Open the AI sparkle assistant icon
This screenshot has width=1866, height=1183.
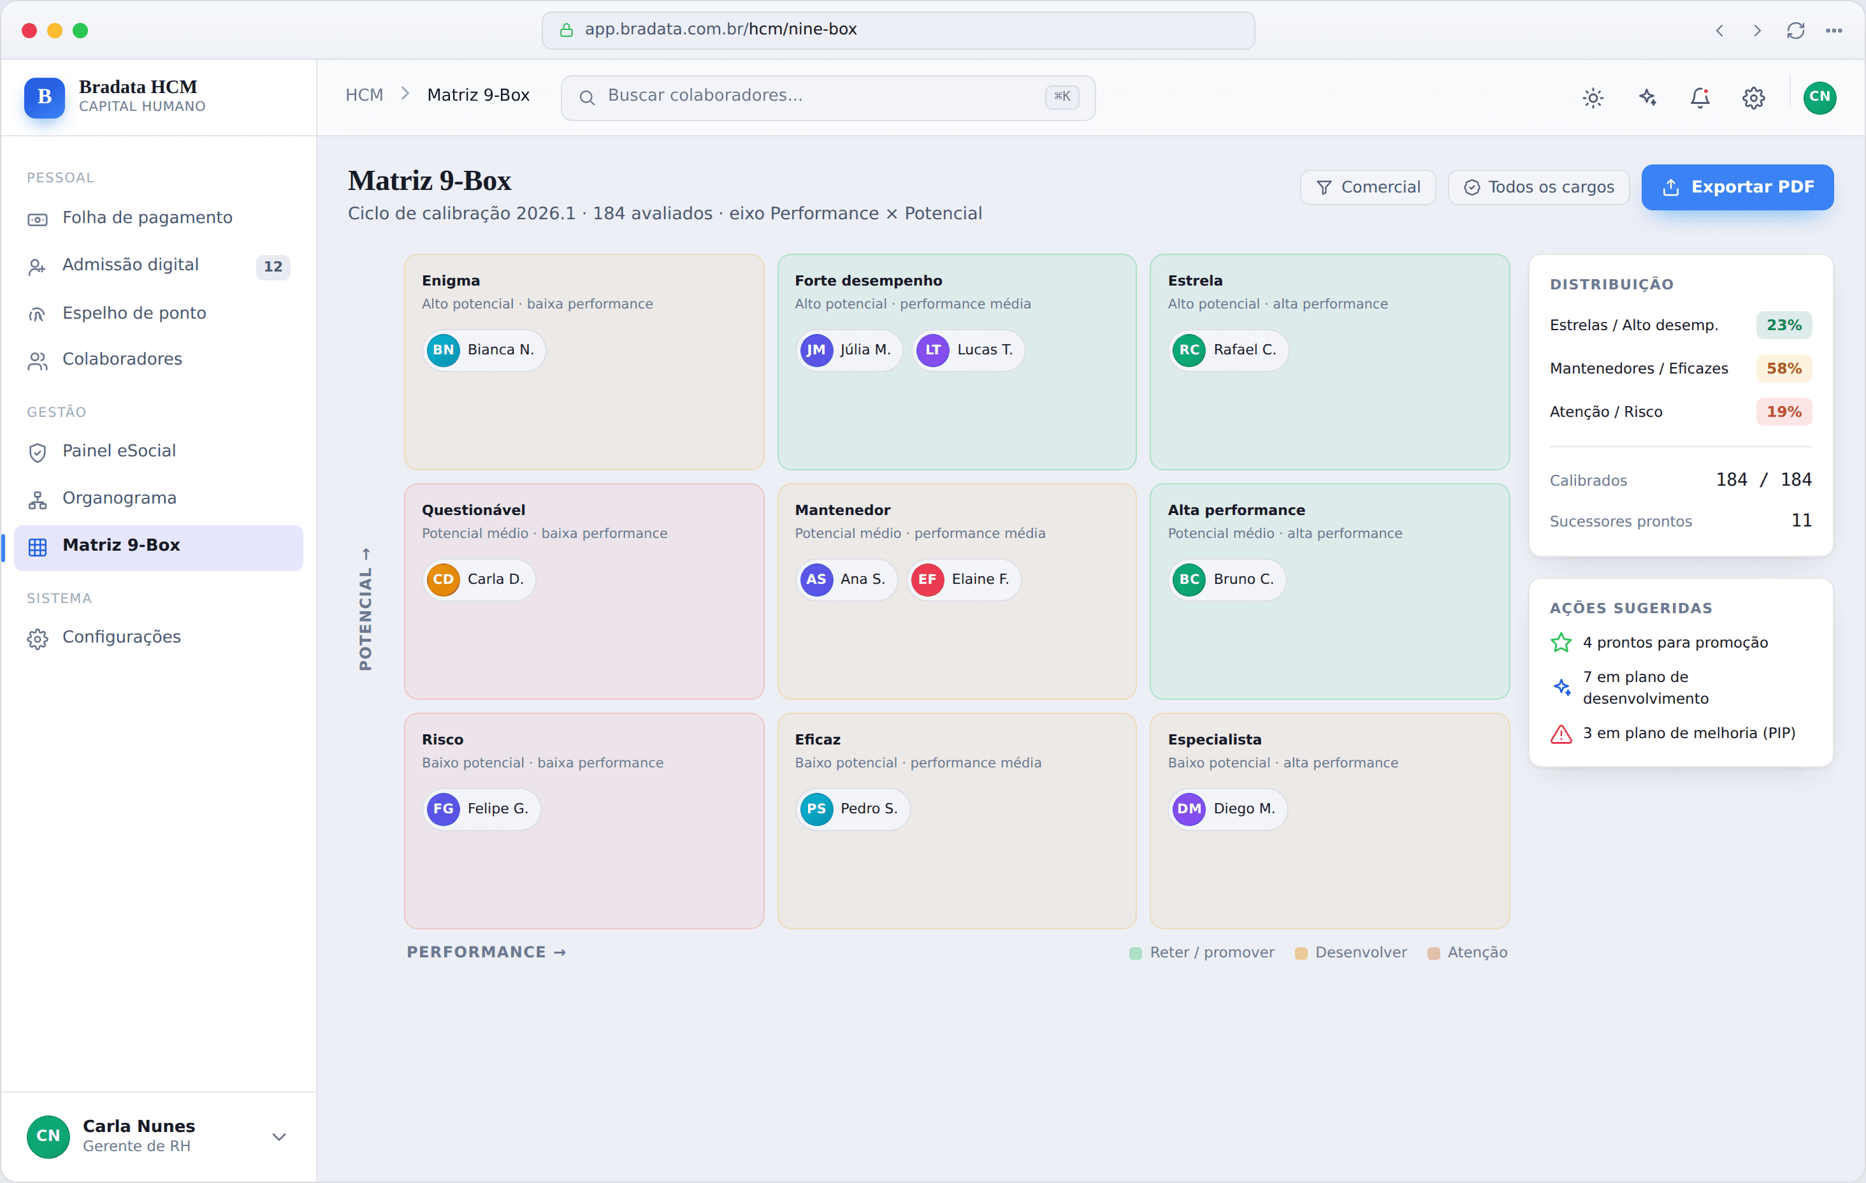(x=1647, y=98)
